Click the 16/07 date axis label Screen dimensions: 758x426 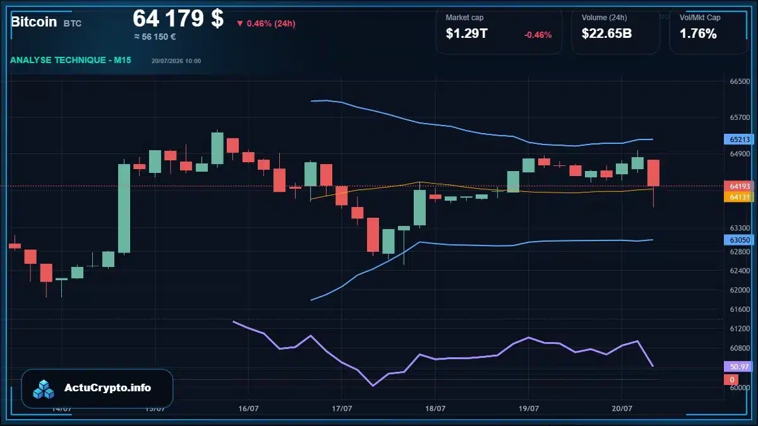tap(249, 409)
